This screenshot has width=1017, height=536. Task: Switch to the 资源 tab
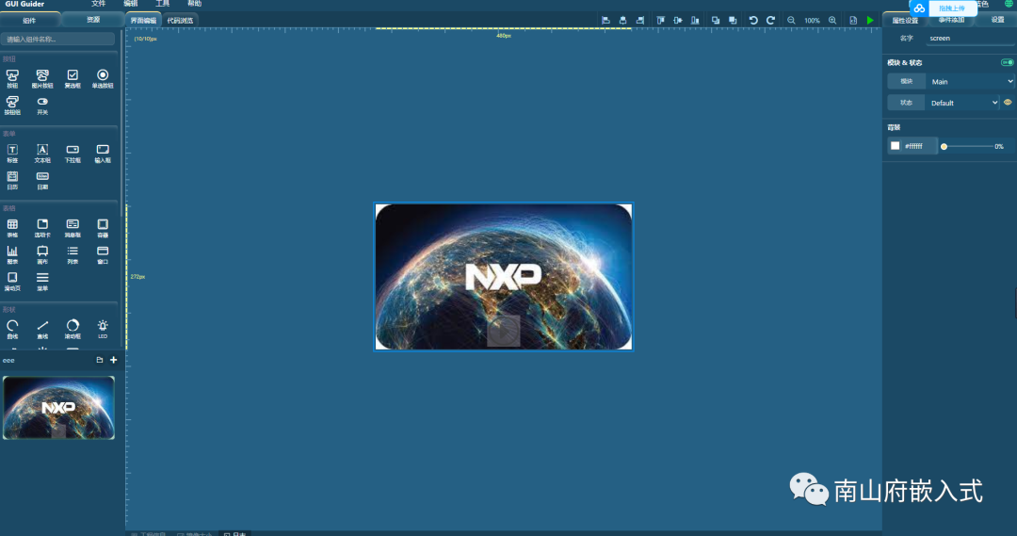point(93,20)
